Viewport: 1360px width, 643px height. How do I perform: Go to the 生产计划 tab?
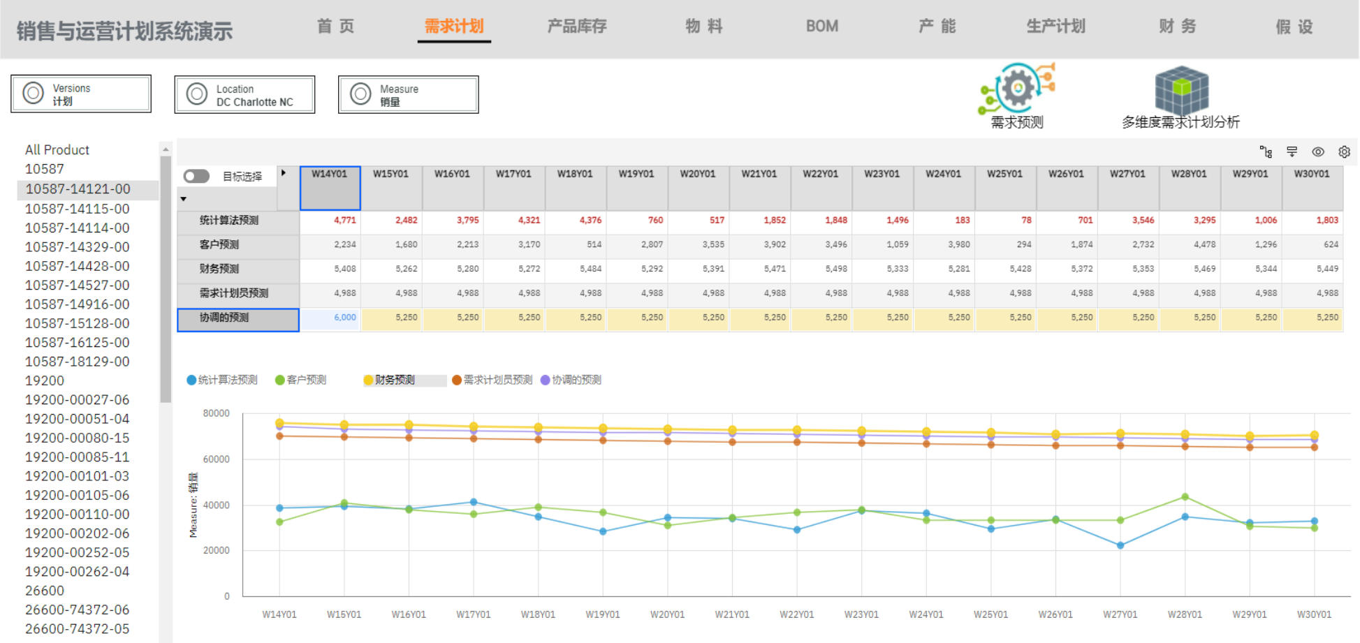click(1055, 27)
